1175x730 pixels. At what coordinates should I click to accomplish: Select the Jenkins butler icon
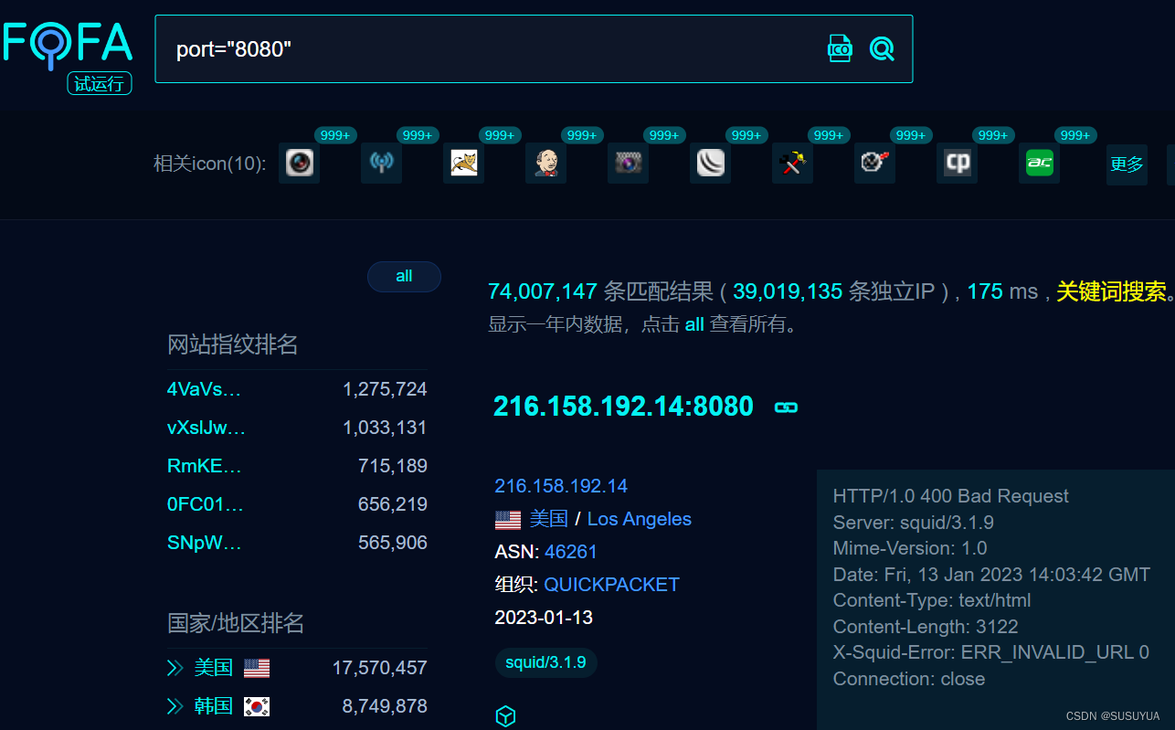click(545, 164)
